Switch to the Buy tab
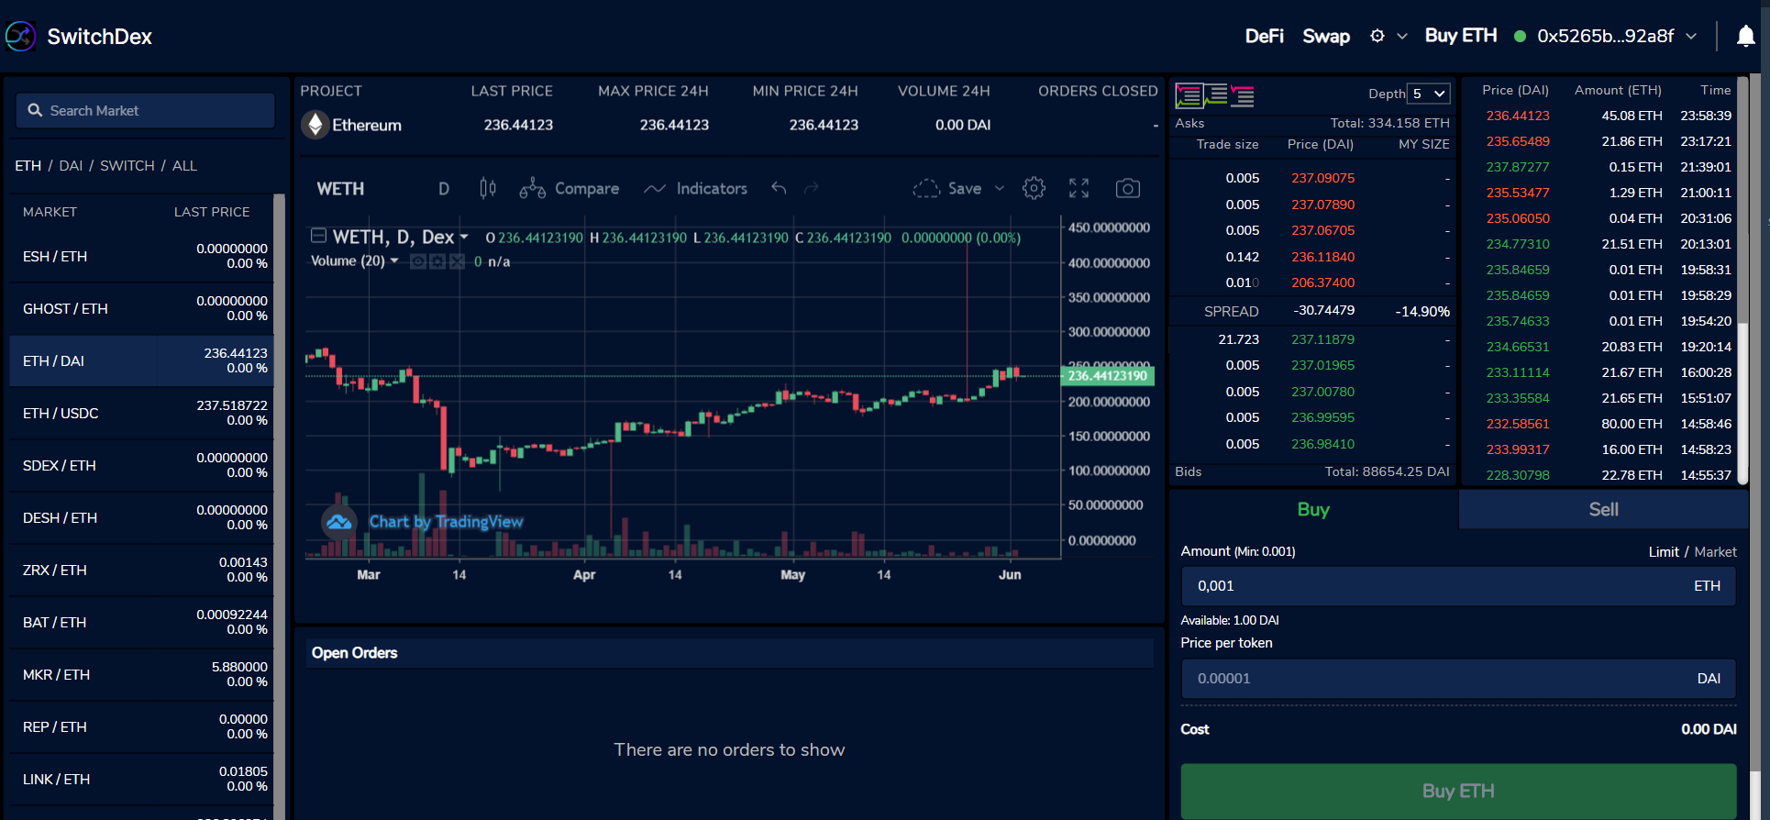This screenshot has height=820, width=1770. pyautogui.click(x=1313, y=509)
